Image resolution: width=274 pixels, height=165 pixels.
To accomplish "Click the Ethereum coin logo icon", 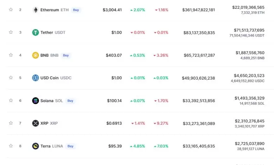I will [x=35, y=10].
